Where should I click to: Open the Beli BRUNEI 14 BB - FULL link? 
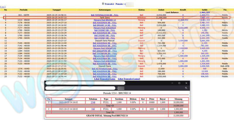(104, 25)
